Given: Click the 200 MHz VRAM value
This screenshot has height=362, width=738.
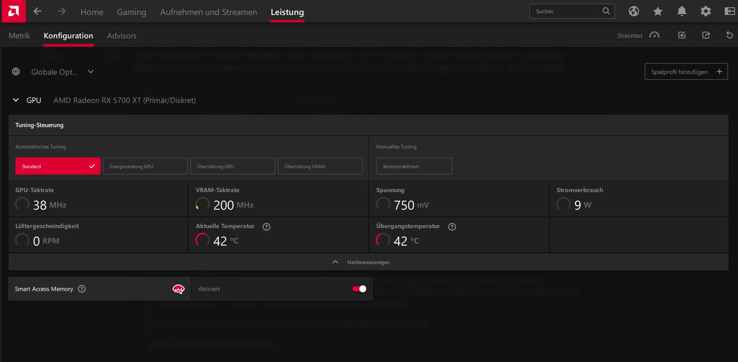Looking at the screenshot, I should point(233,205).
